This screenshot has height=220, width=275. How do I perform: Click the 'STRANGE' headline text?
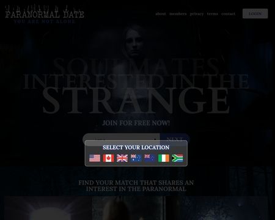[x=136, y=101]
